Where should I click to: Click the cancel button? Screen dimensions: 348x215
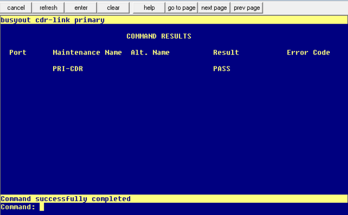coord(16,8)
